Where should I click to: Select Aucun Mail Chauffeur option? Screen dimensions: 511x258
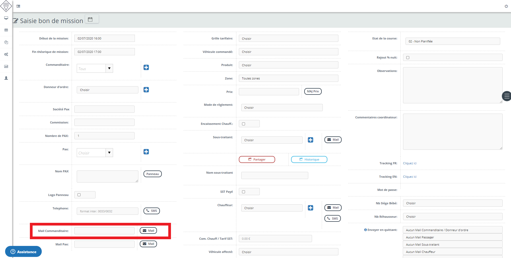[x=452, y=252]
